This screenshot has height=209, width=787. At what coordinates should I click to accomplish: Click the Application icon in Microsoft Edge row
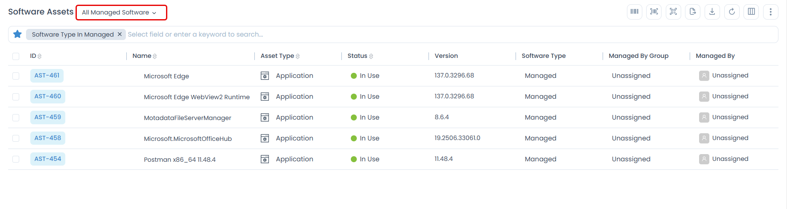[265, 76]
